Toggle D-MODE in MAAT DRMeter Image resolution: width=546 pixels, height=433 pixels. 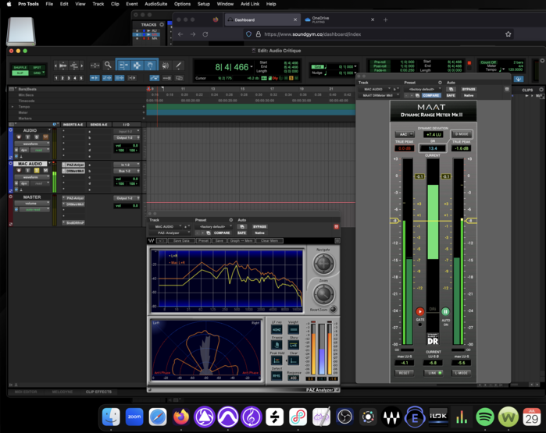tap(462, 134)
